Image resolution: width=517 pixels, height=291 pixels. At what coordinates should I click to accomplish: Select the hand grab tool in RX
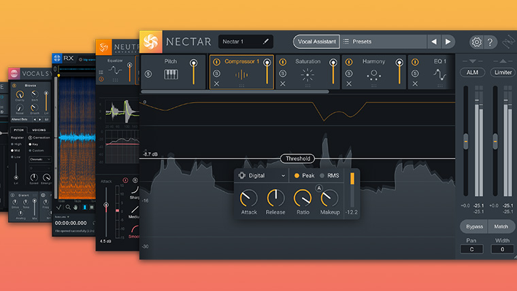coord(76,207)
